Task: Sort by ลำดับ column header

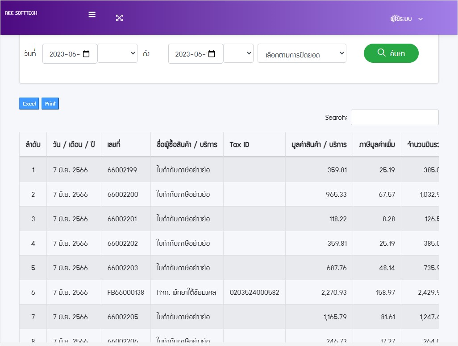Action: [x=33, y=144]
